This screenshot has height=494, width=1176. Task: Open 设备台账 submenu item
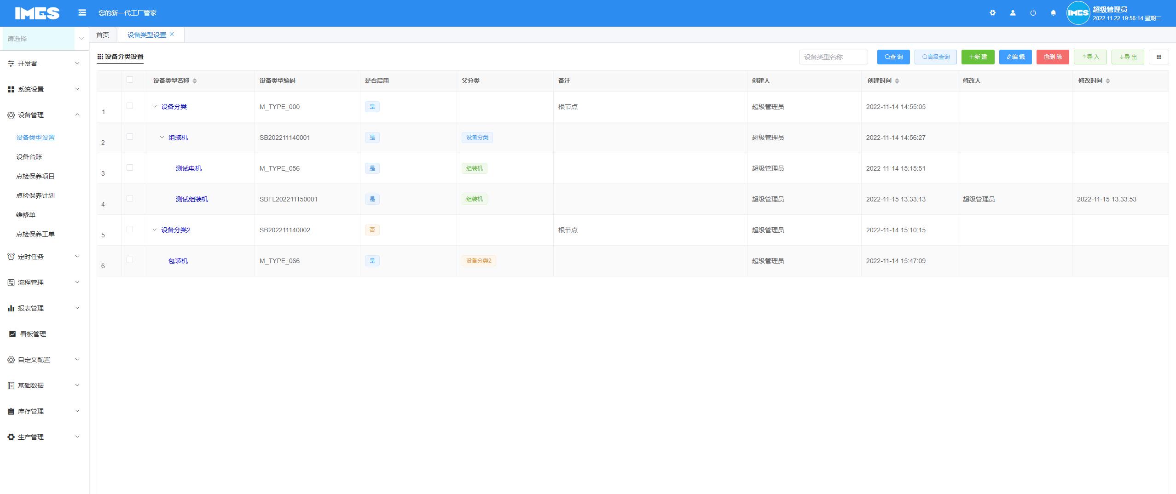29,157
